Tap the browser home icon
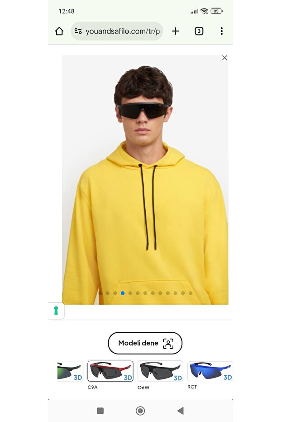 [x=59, y=31]
